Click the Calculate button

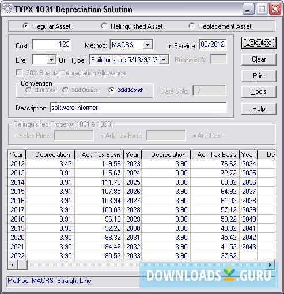(259, 43)
